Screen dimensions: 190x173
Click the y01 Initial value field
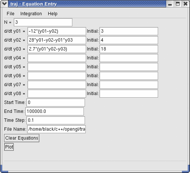click(129, 31)
